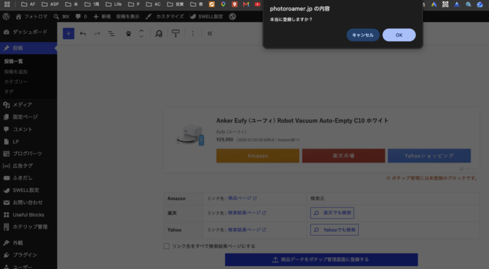Open the 楽天 検索結果ページ link
Screen dimensions: 489x269
point(247,213)
